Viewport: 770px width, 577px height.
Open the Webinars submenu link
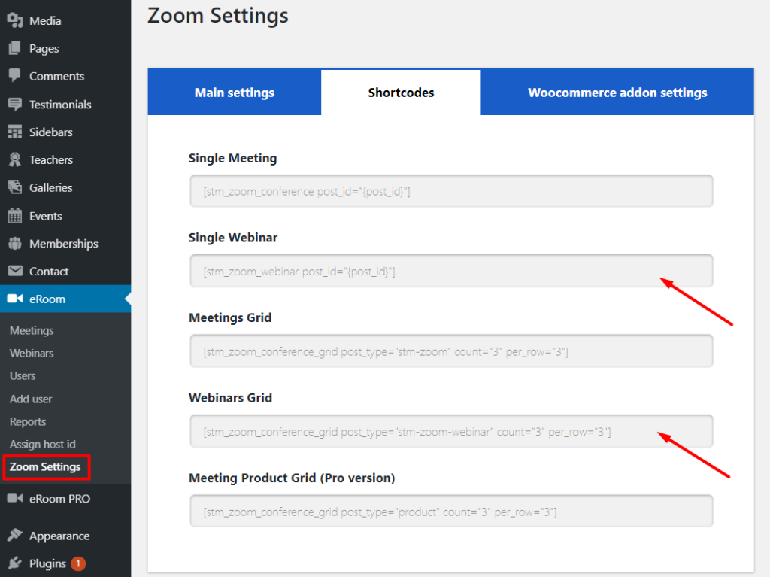(32, 353)
